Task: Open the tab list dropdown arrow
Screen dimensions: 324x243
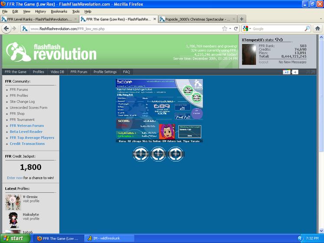Action: point(321,19)
